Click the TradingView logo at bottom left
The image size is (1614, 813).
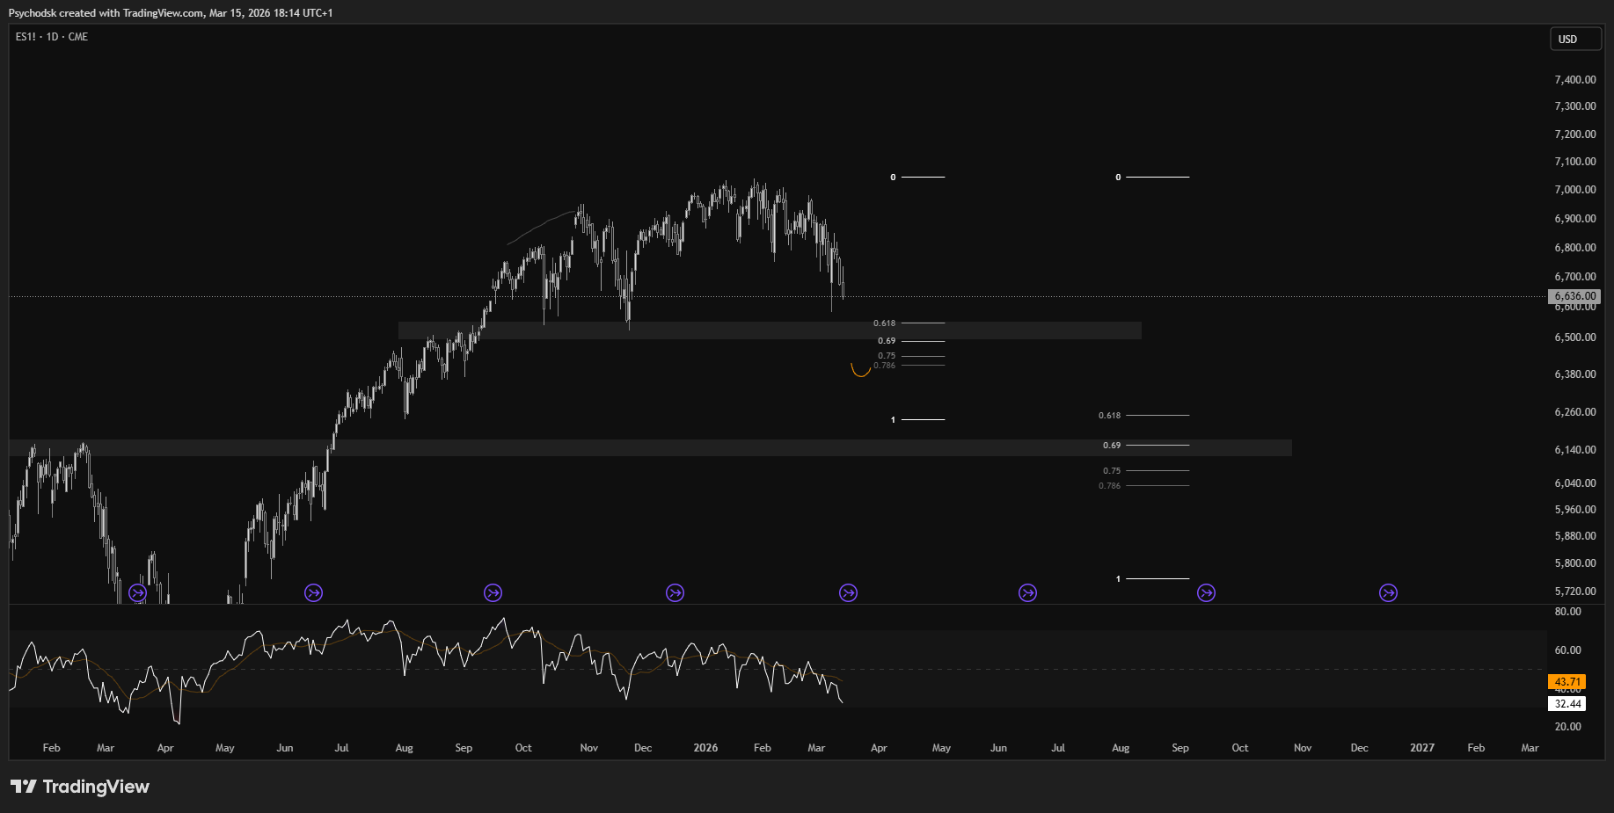click(x=80, y=787)
